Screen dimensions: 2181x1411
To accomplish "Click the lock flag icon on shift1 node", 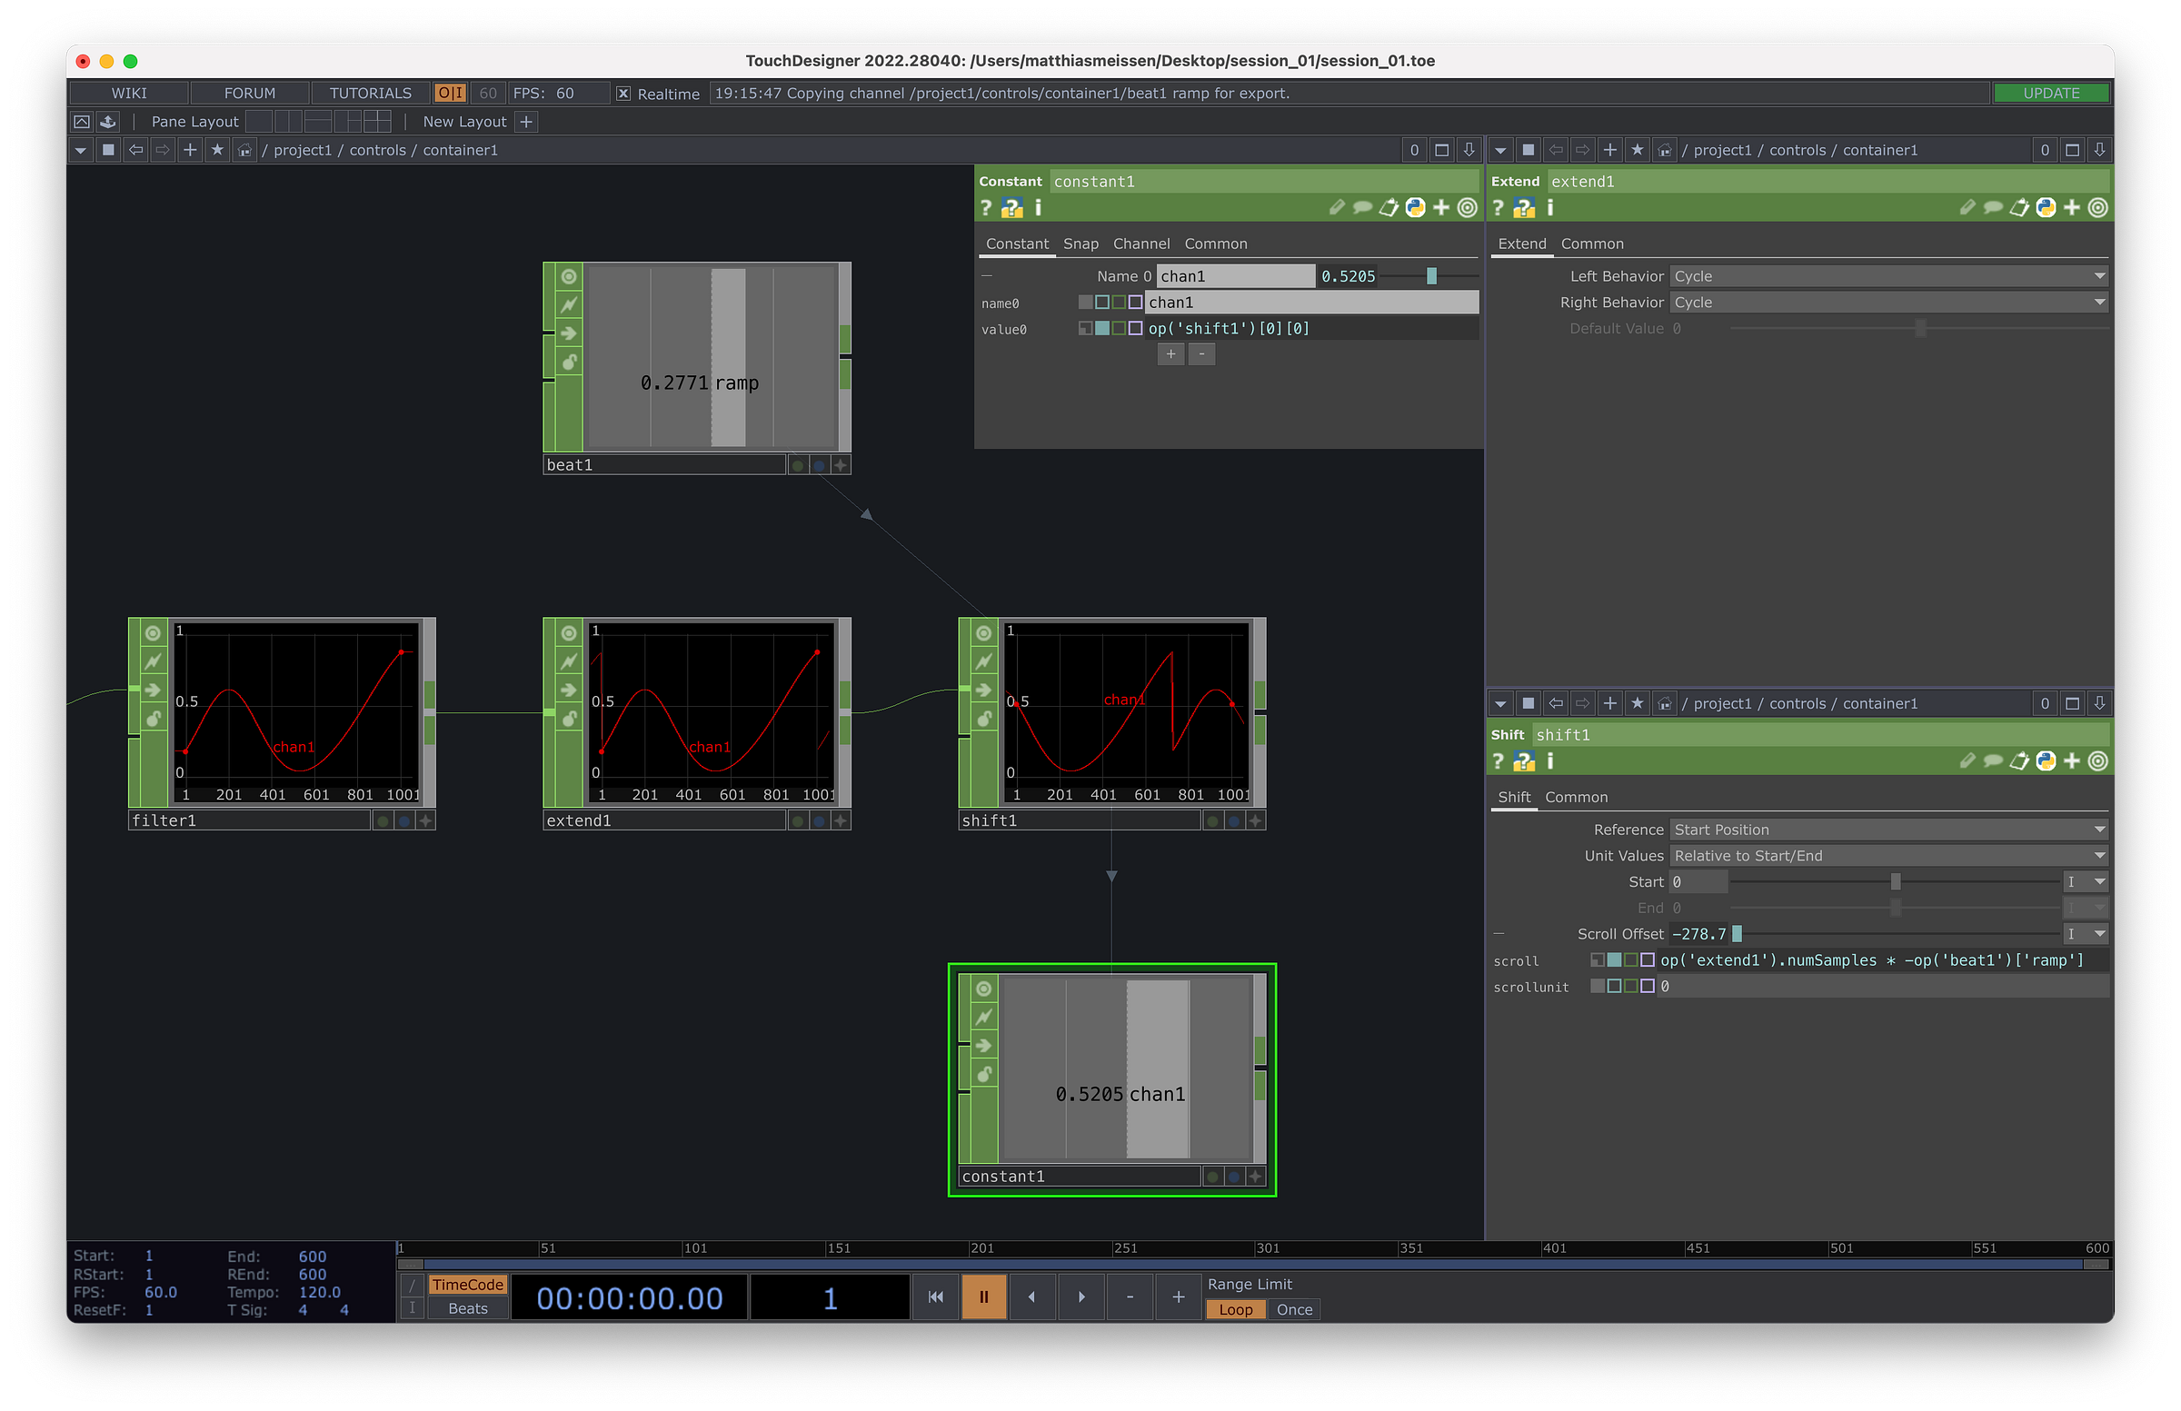I will (x=983, y=719).
